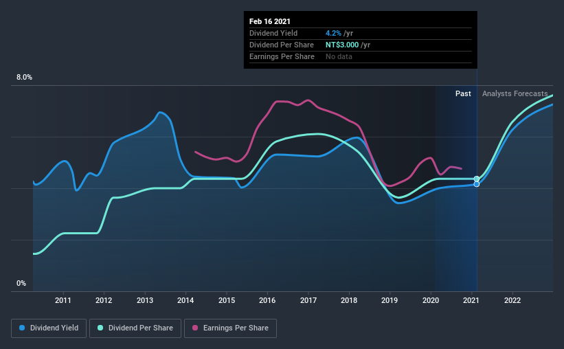Click the Analysts Forecasts section label

pyautogui.click(x=515, y=93)
